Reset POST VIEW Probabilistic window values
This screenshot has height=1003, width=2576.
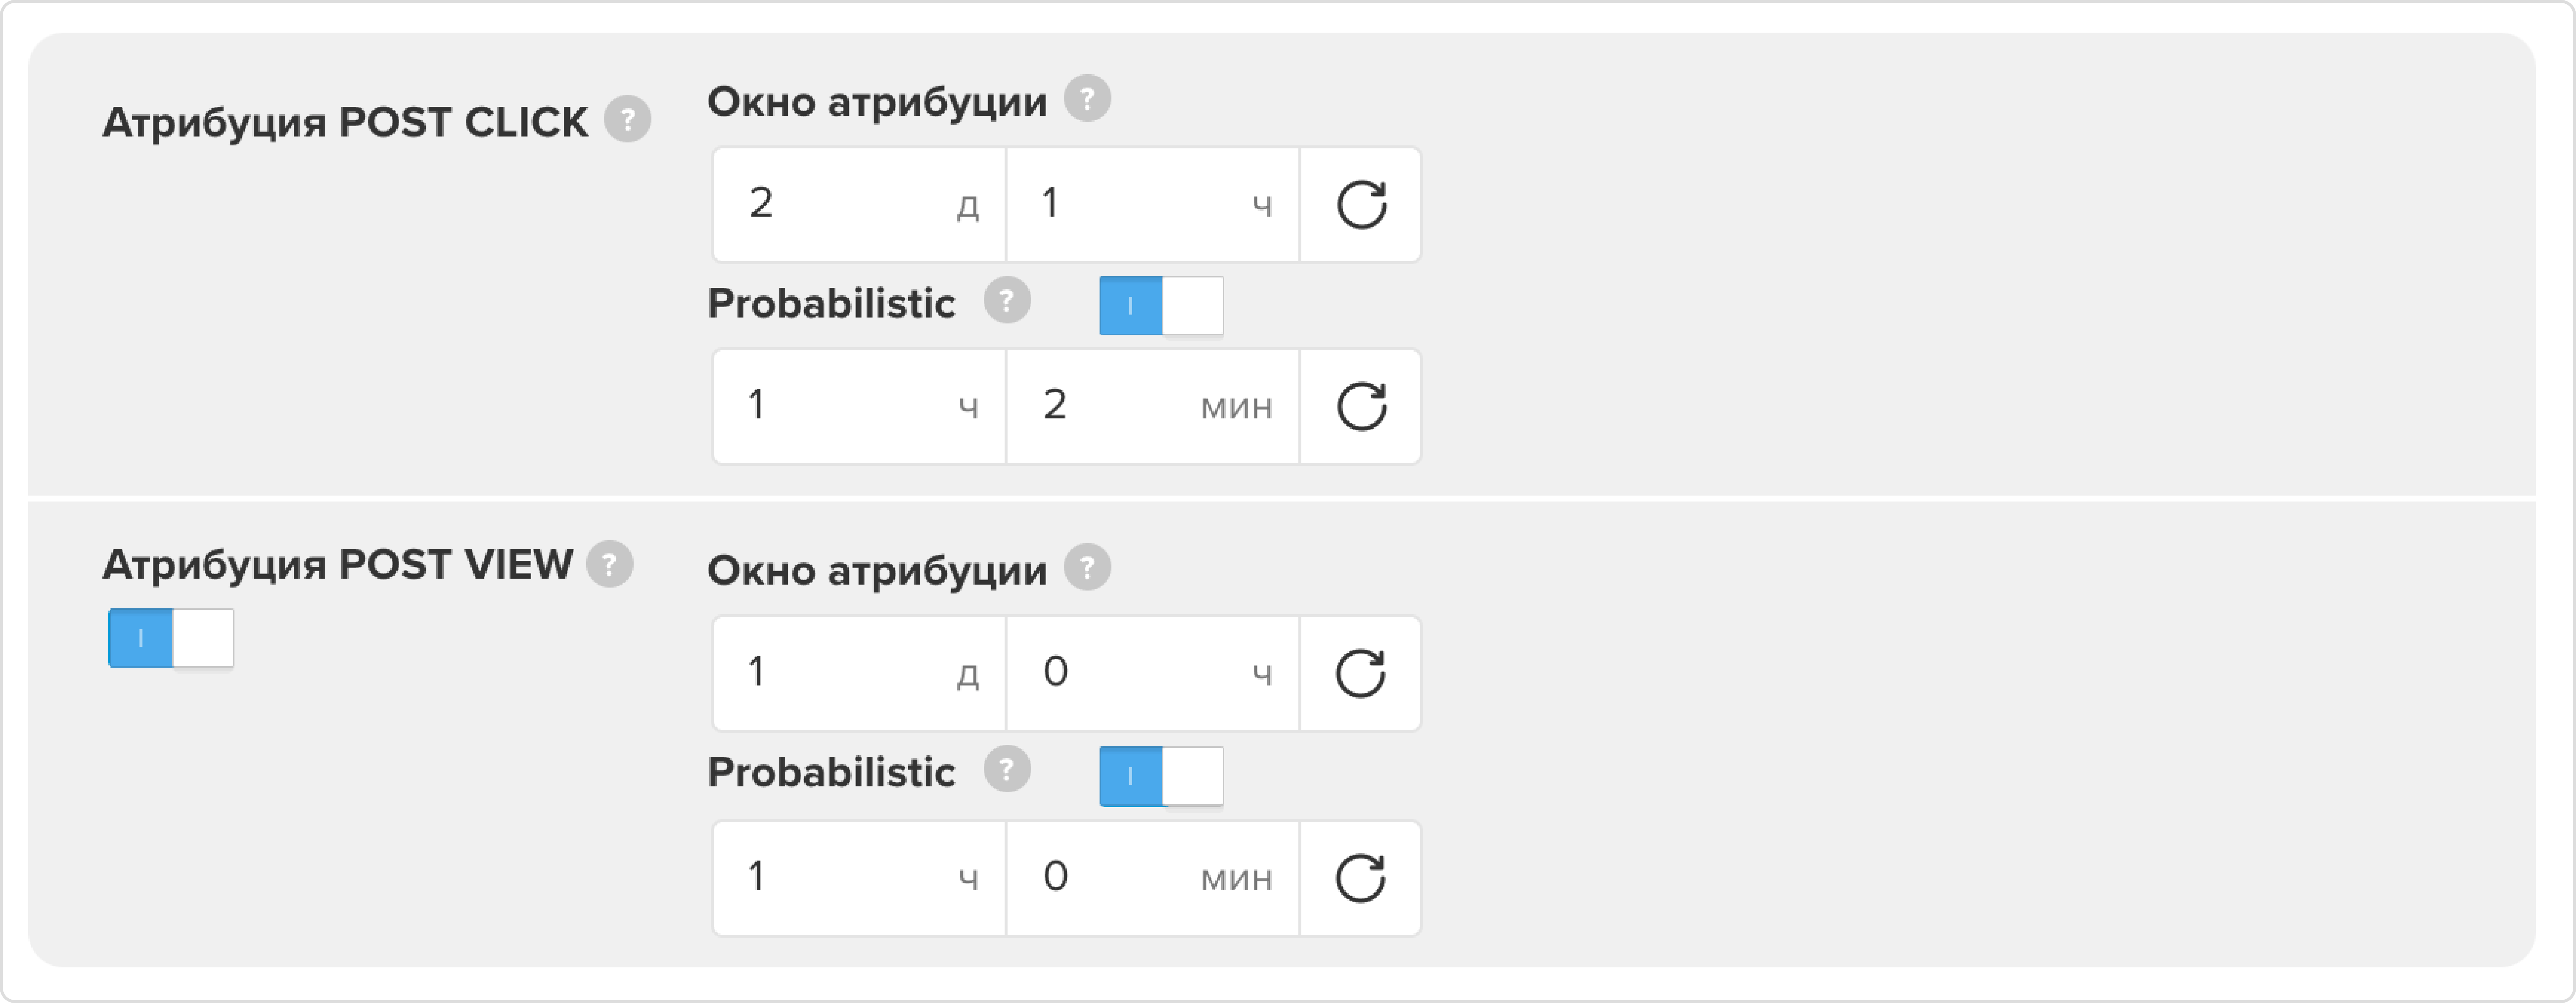(x=1361, y=878)
